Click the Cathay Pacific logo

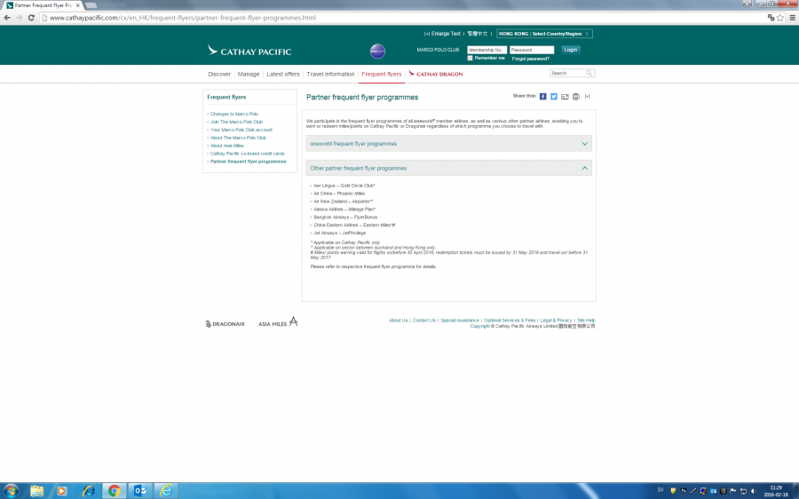(x=249, y=51)
